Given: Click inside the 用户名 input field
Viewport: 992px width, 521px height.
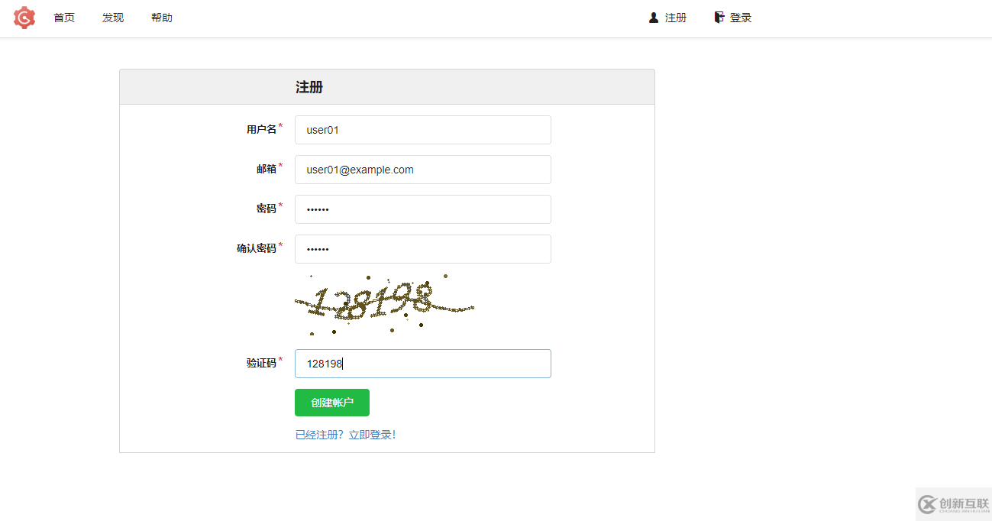Looking at the screenshot, I should [422, 130].
